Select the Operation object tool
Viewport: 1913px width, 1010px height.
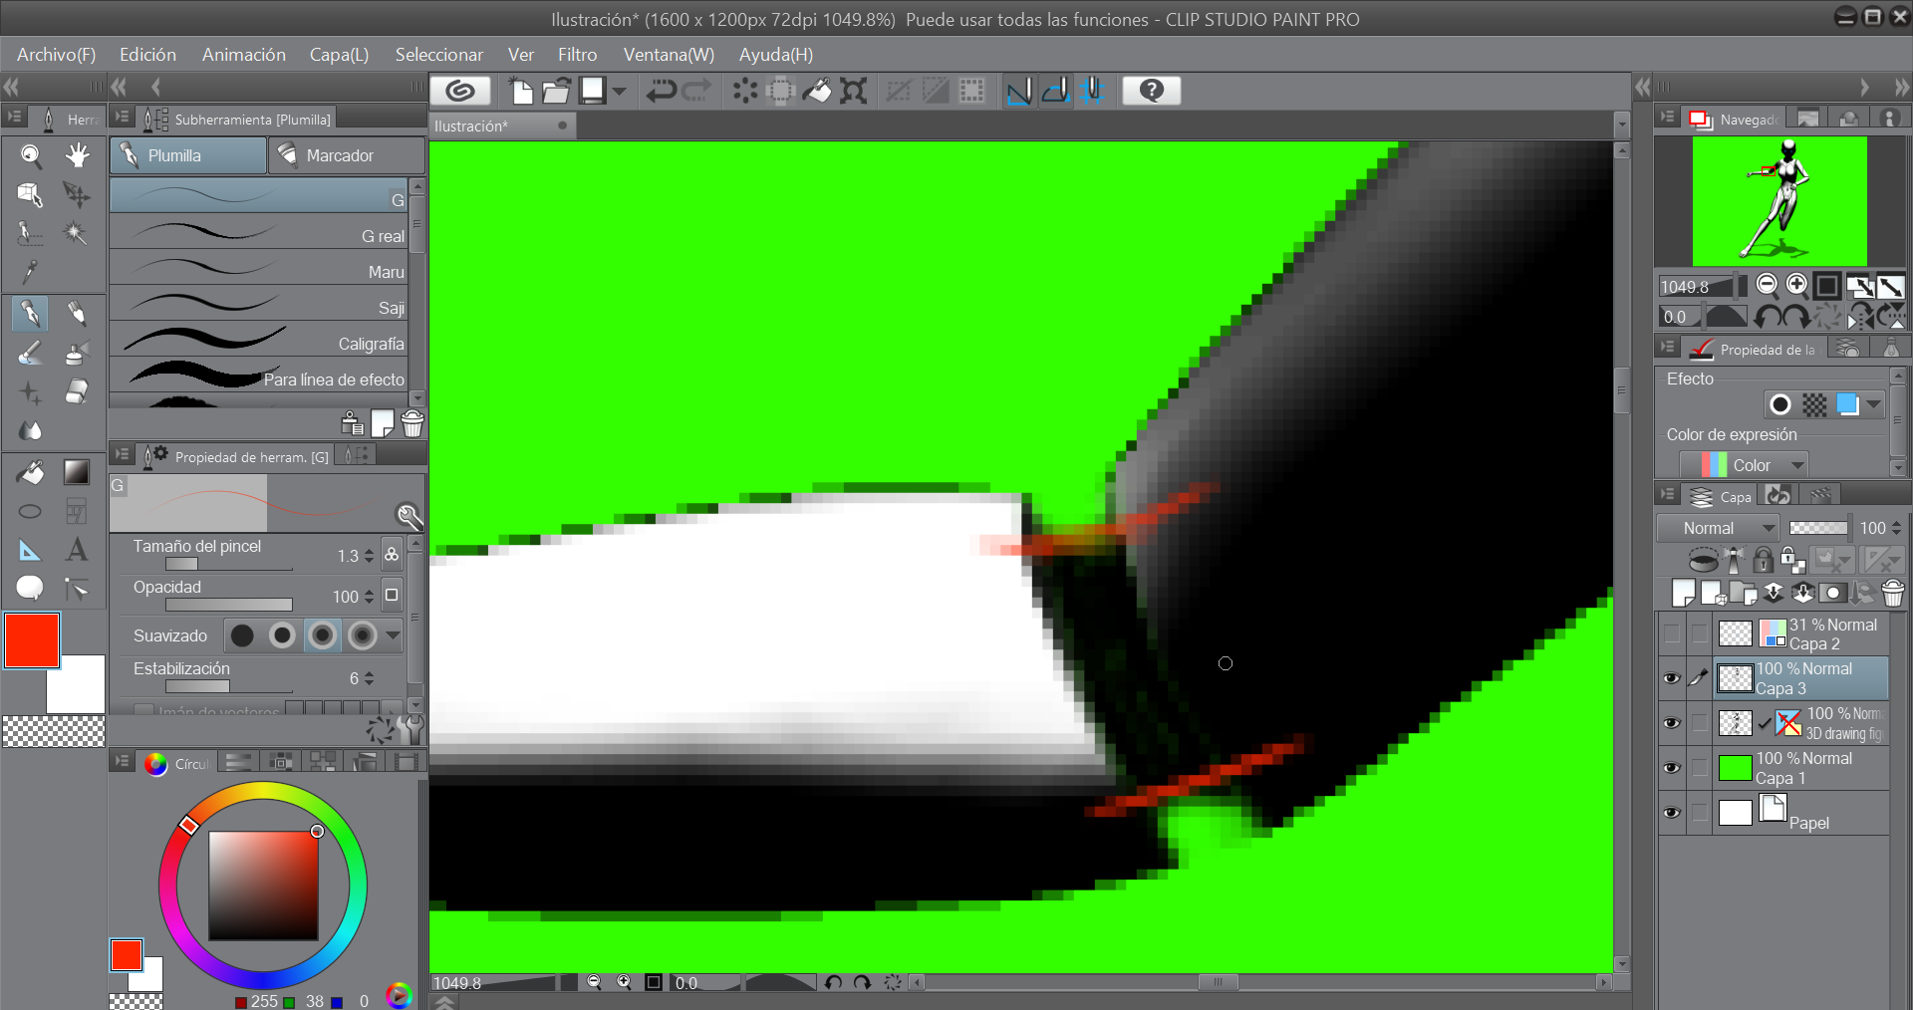[31, 193]
